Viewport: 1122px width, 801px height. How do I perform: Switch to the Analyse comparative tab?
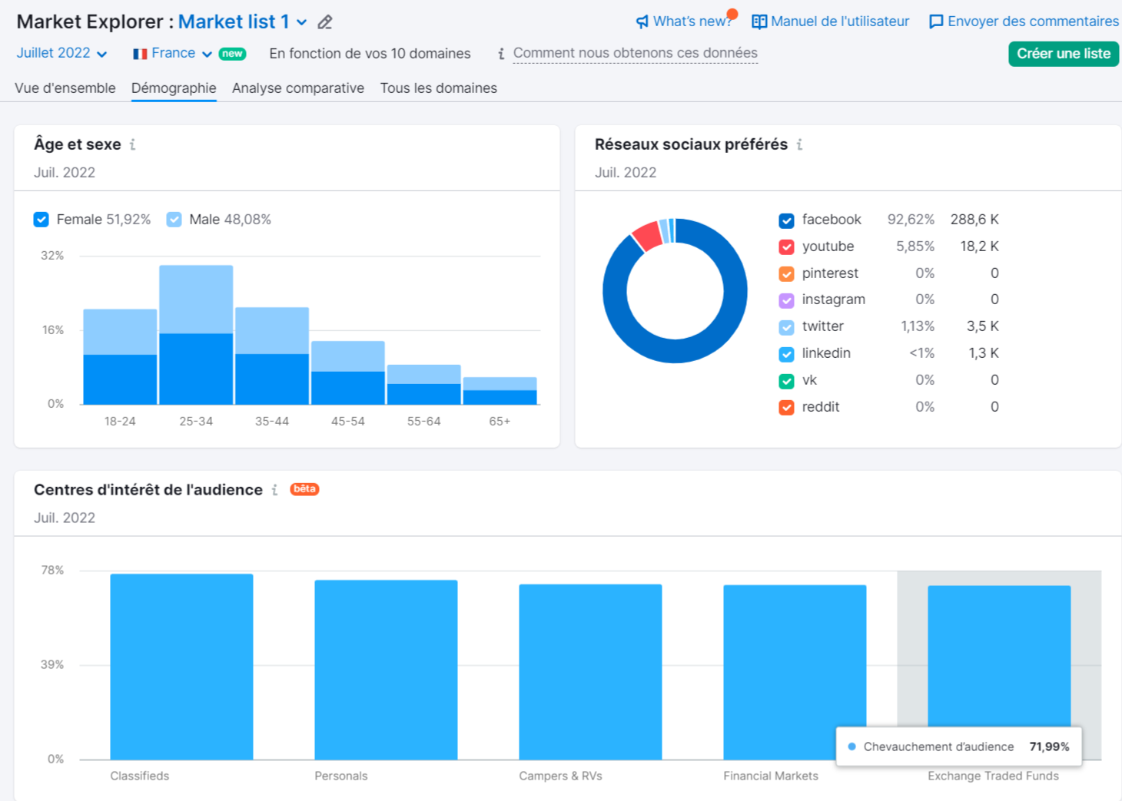click(297, 88)
